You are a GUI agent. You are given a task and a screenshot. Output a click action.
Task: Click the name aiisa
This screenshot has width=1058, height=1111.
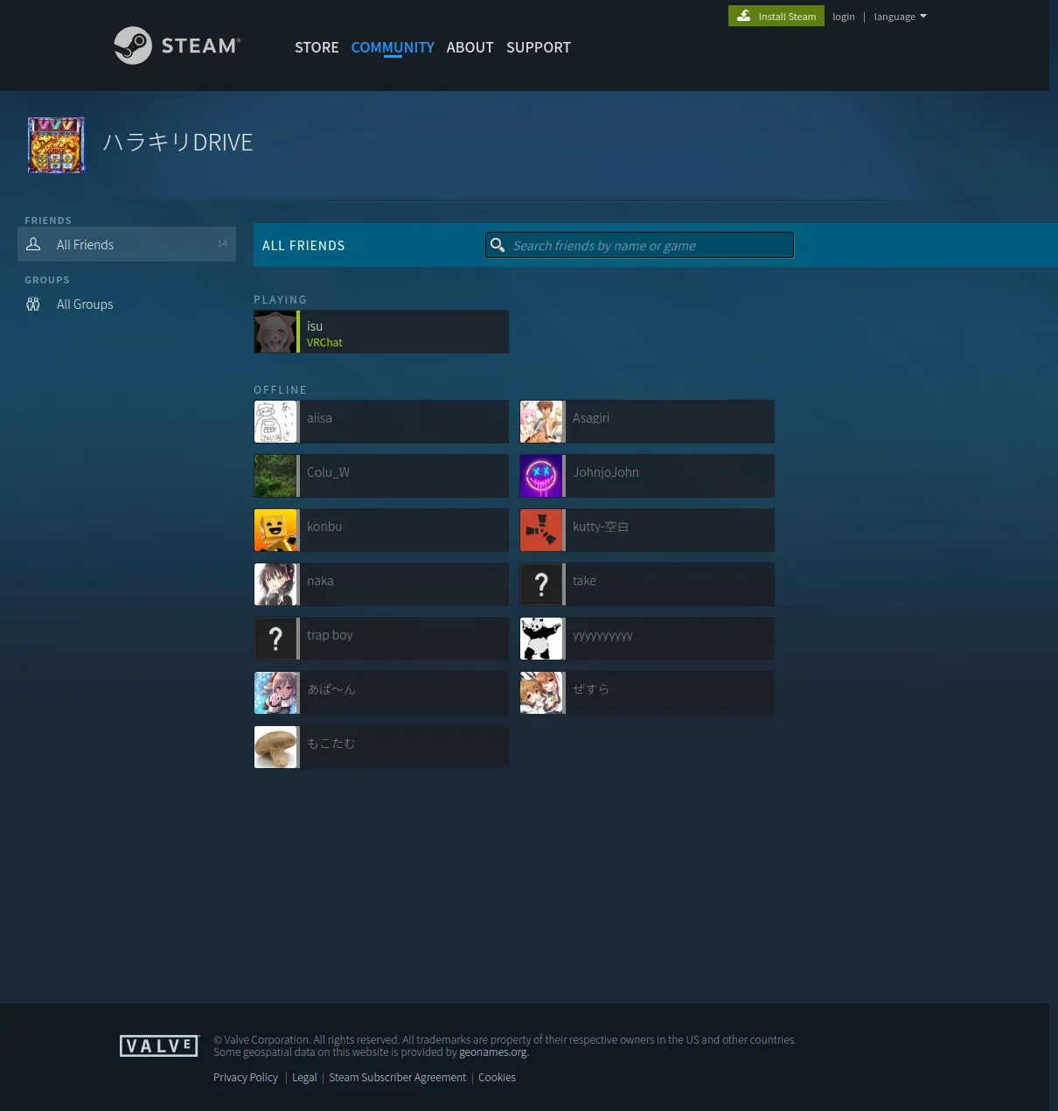point(319,417)
